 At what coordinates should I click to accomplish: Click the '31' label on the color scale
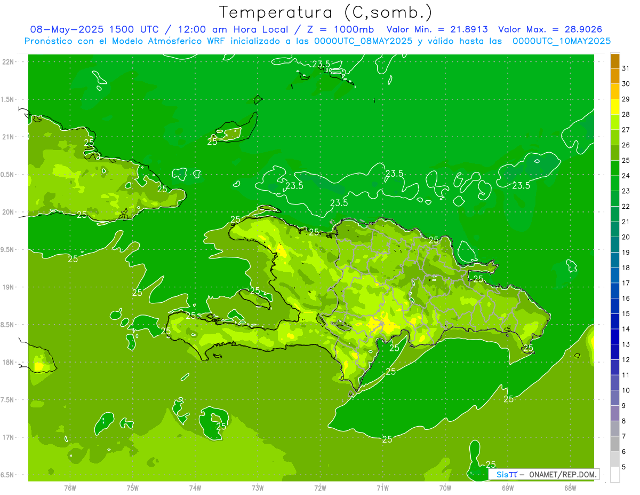click(626, 68)
